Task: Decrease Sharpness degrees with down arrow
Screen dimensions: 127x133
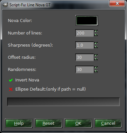Action: click(96, 47)
